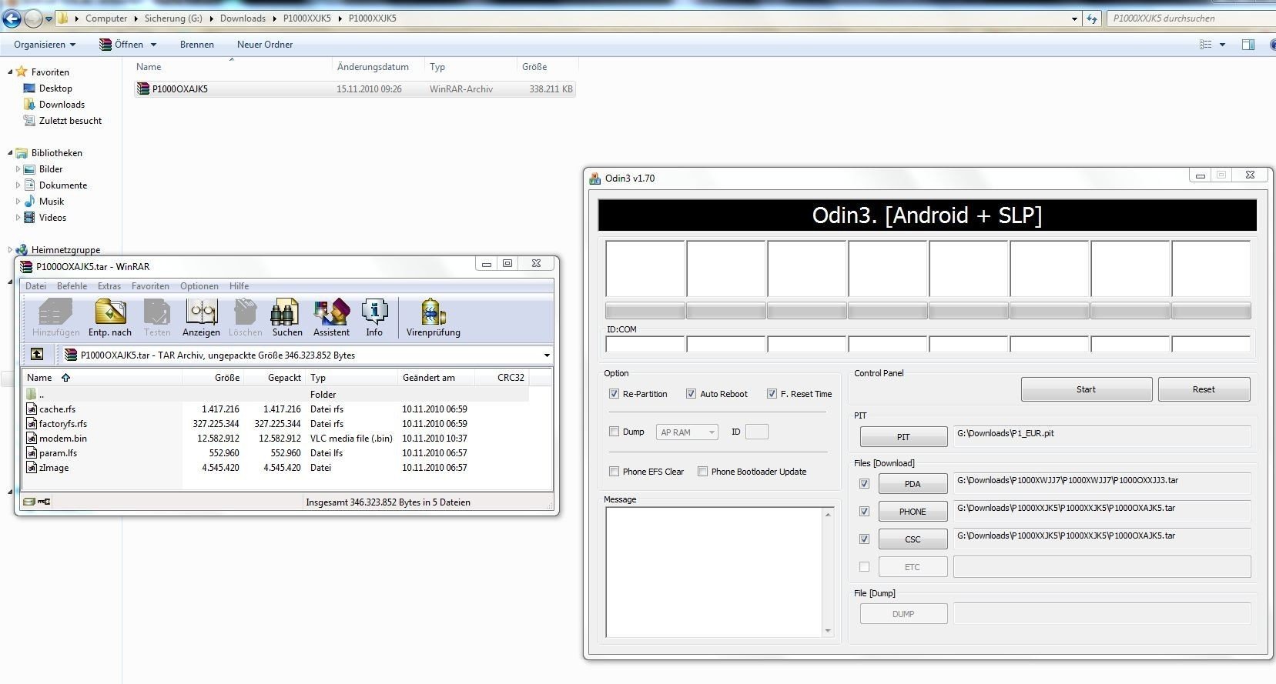
Task: Expand the Dokumente library node
Action: pos(18,185)
